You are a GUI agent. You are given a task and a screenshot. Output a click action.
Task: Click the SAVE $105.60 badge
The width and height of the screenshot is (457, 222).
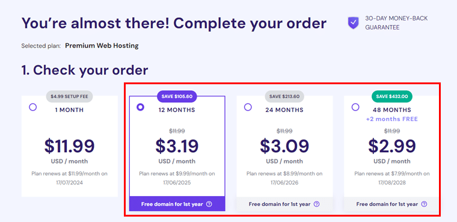click(177, 96)
